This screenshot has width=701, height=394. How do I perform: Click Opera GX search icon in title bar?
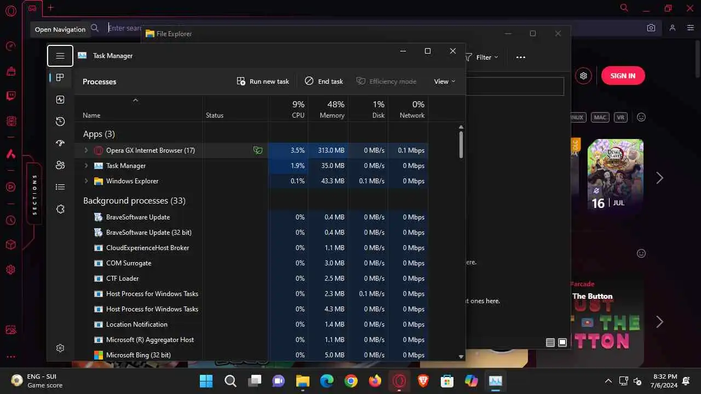pyautogui.click(x=624, y=8)
